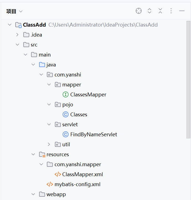Expand the util package
Screen dimensions: 191x200
[49, 144]
